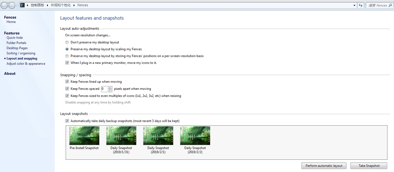Toggle Keep Fences spaced pixels apart checkbox
The width and height of the screenshot is (394, 172).
point(67,89)
